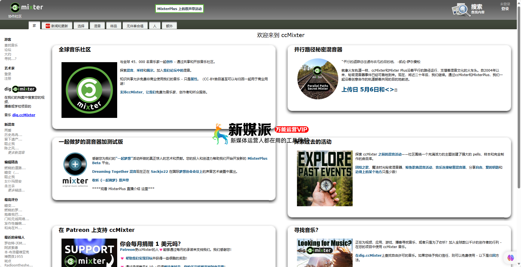Open 音乐连接秘密混音器 link
The width and height of the screenshot is (521, 267).
pos(451,167)
